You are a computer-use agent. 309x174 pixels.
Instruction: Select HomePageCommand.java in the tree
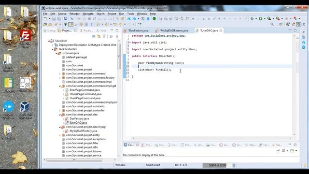pyautogui.click(x=85, y=94)
